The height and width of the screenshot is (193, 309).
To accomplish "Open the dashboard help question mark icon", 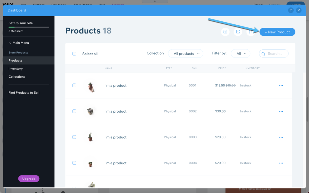I will (x=291, y=10).
